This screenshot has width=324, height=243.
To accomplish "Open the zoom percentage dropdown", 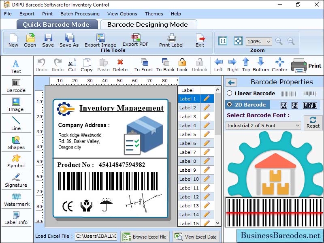I will 258,41.
